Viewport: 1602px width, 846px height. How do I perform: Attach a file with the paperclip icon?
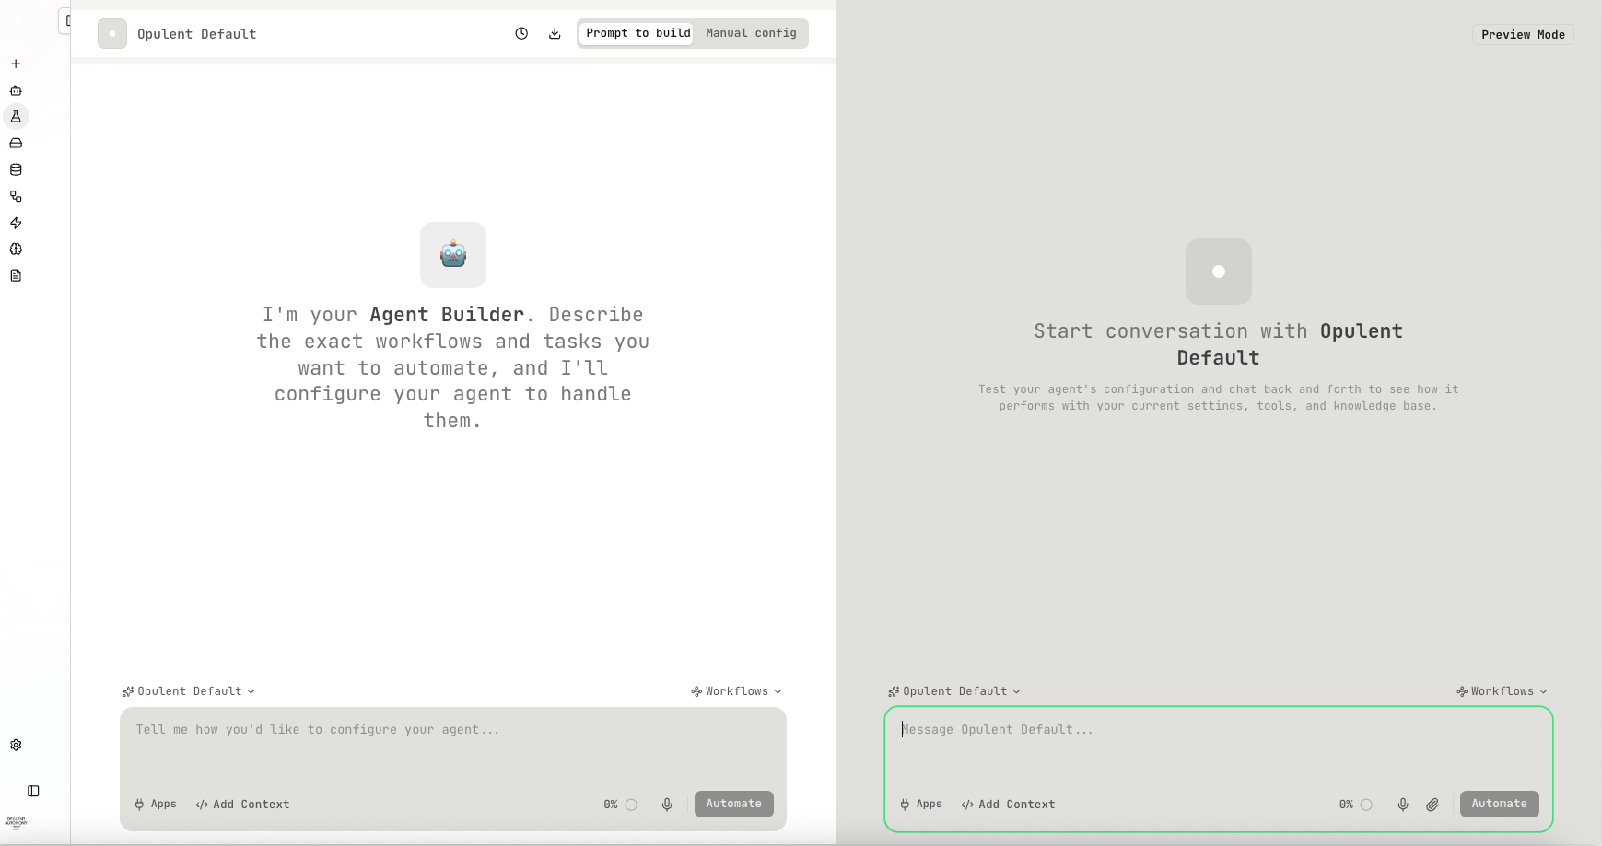(x=1432, y=804)
